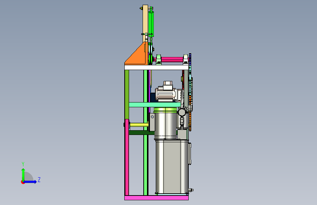Click the blue Z axis arrow of triad
Viewport: 317px width, 205px height.
coord(30,182)
